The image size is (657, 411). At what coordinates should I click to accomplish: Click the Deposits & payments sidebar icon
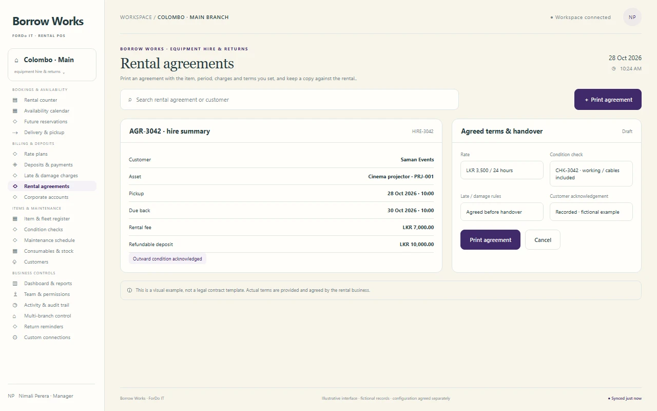click(x=15, y=165)
